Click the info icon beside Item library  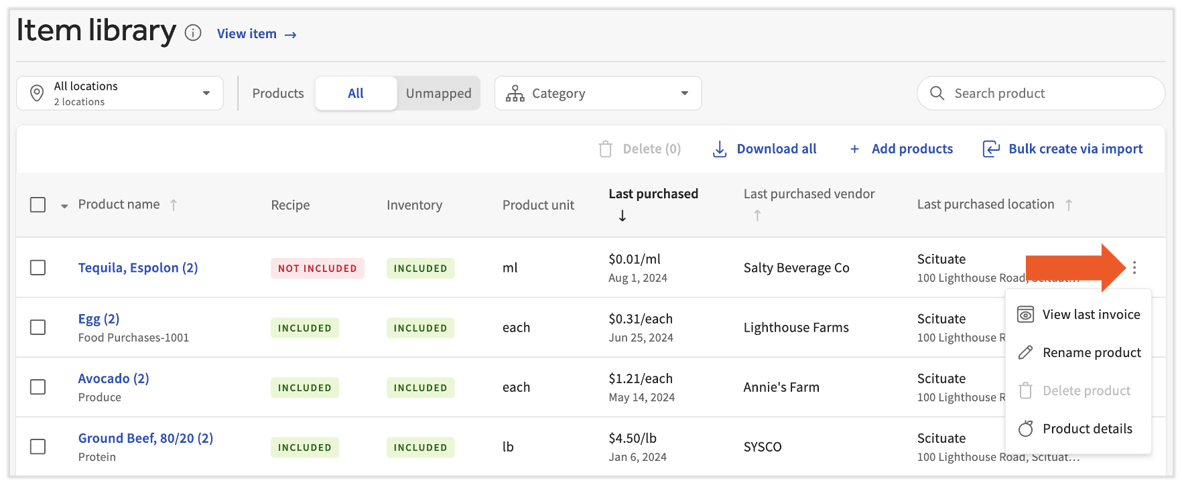coord(193,33)
